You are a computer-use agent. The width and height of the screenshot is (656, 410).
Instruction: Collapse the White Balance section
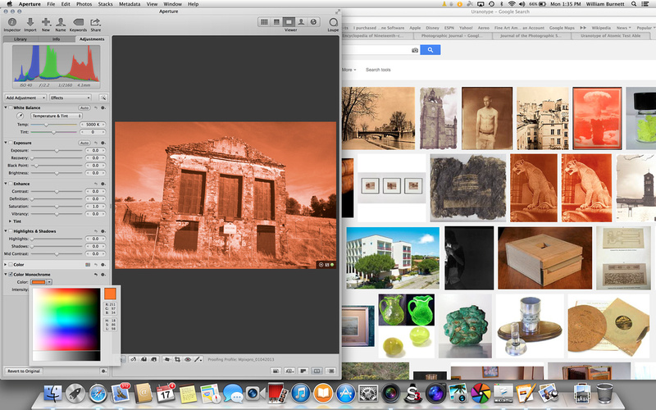(x=6, y=107)
